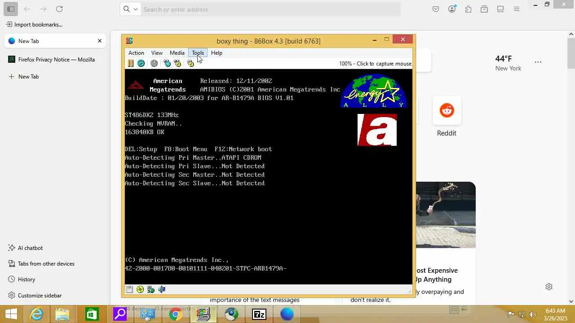Viewport: 575px width, 323px height.
Task: Open the Firefox account icon
Action: click(x=452, y=9)
